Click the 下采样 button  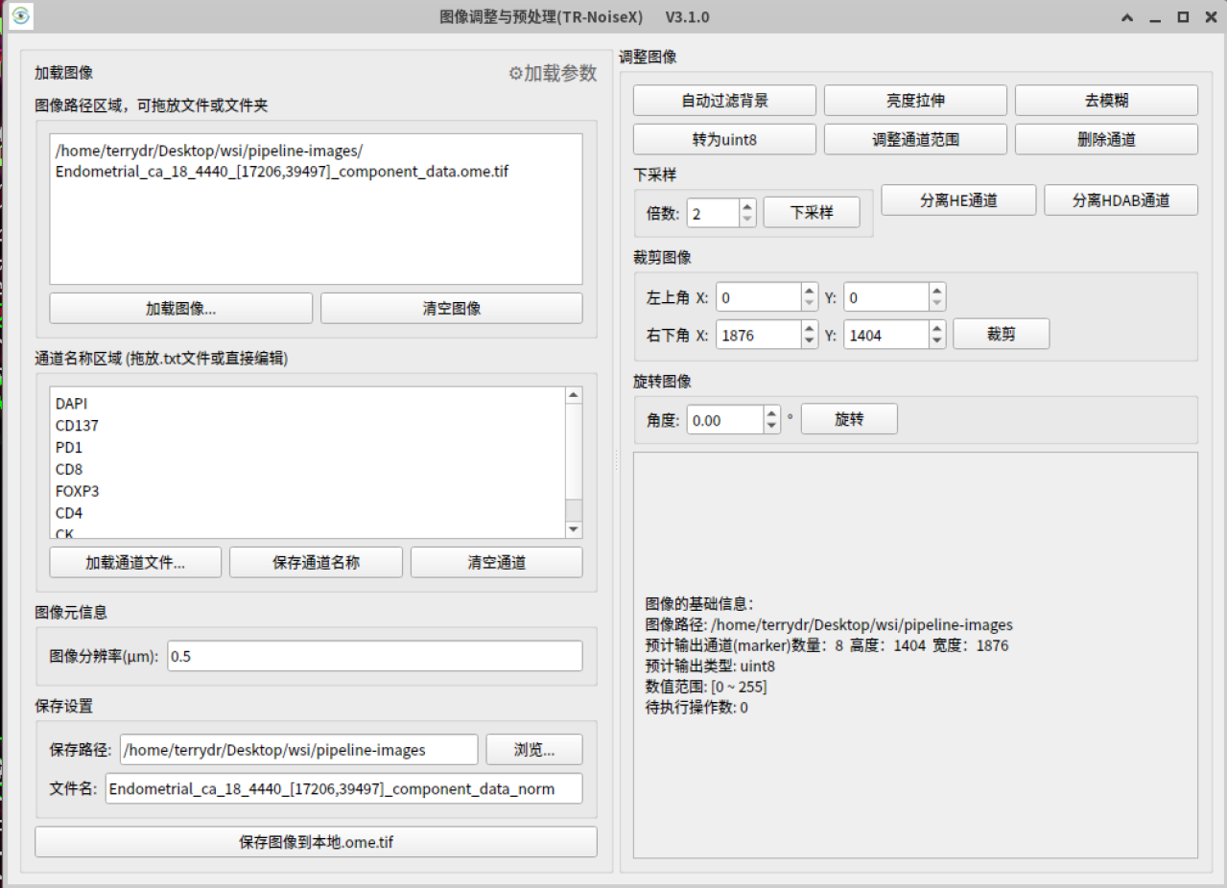coord(812,213)
